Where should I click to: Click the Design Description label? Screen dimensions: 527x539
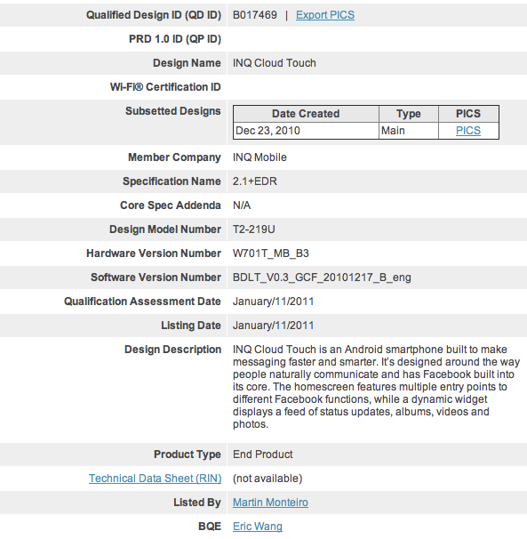pos(172,350)
